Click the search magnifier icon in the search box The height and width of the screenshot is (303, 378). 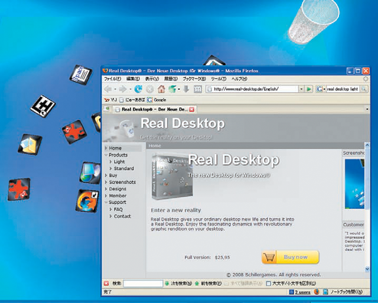364,89
